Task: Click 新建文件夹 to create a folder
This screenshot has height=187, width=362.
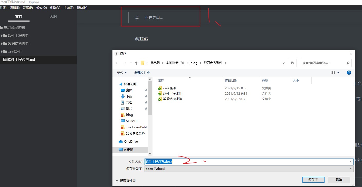Action: (142, 73)
